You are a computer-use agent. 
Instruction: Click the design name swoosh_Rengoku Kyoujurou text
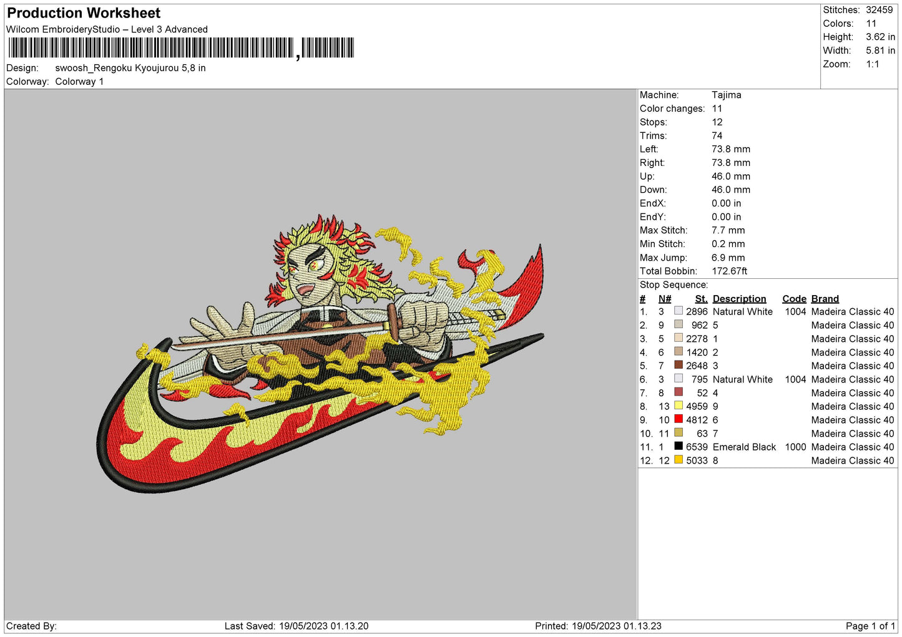click(x=130, y=68)
